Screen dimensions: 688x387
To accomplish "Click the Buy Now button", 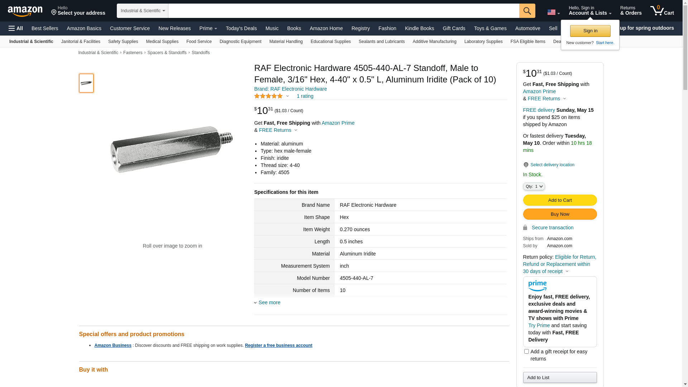I will tap(560, 214).
